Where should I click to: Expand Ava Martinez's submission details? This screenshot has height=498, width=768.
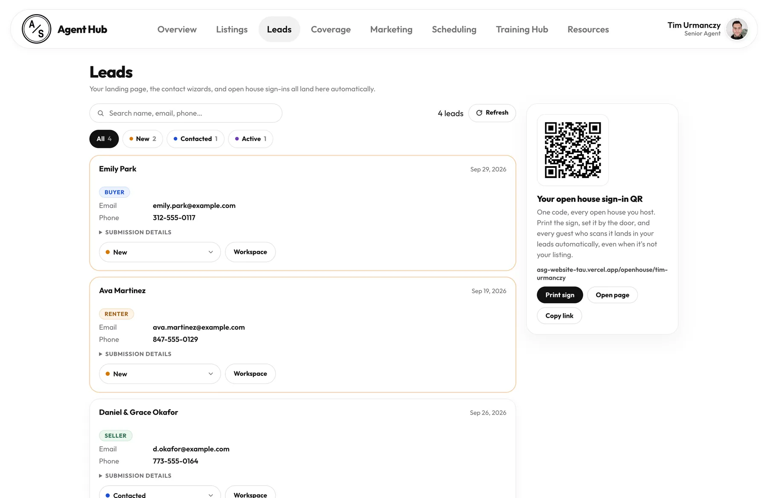pyautogui.click(x=135, y=354)
